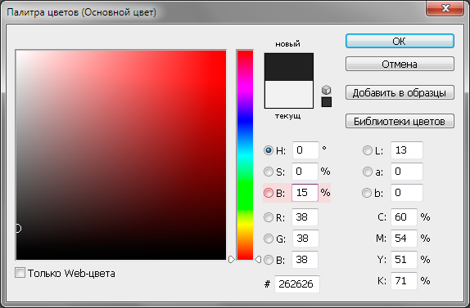Click the web-safe color swatch below the cube icon
470x308 pixels.
tap(327, 102)
